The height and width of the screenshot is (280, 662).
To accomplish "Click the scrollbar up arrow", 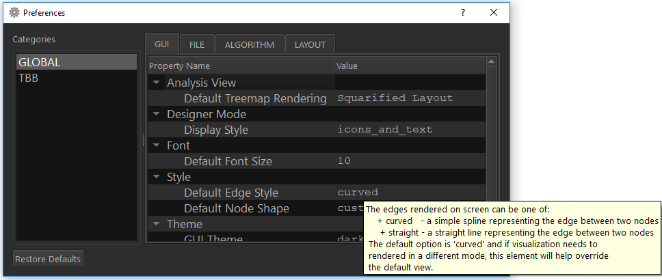I will point(491,61).
